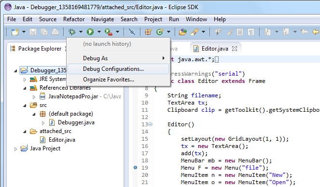320x187 pixels.
Task: Click the New Java Package icon
Action: (148, 32)
